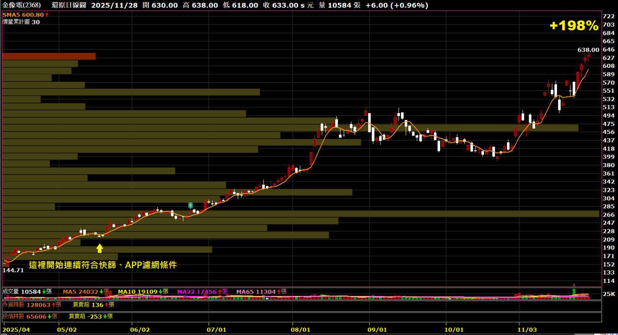Image resolution: width=618 pixels, height=335 pixels.
Task: Click the 190 price axis label
Action: click(608, 248)
